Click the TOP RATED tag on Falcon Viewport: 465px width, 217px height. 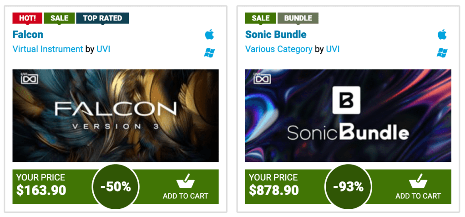(x=102, y=18)
